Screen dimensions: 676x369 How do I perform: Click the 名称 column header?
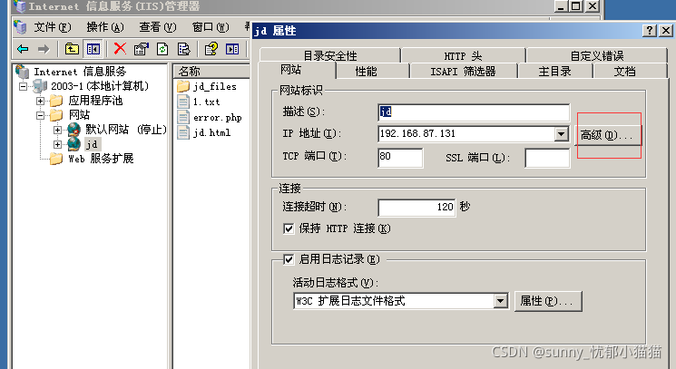point(211,71)
